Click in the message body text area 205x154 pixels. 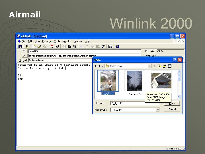(x=55, y=105)
